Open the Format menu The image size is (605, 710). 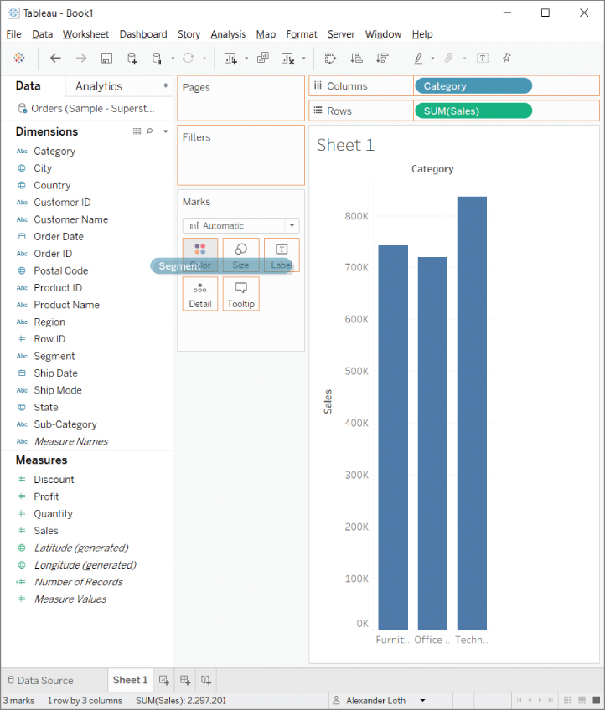coord(302,34)
